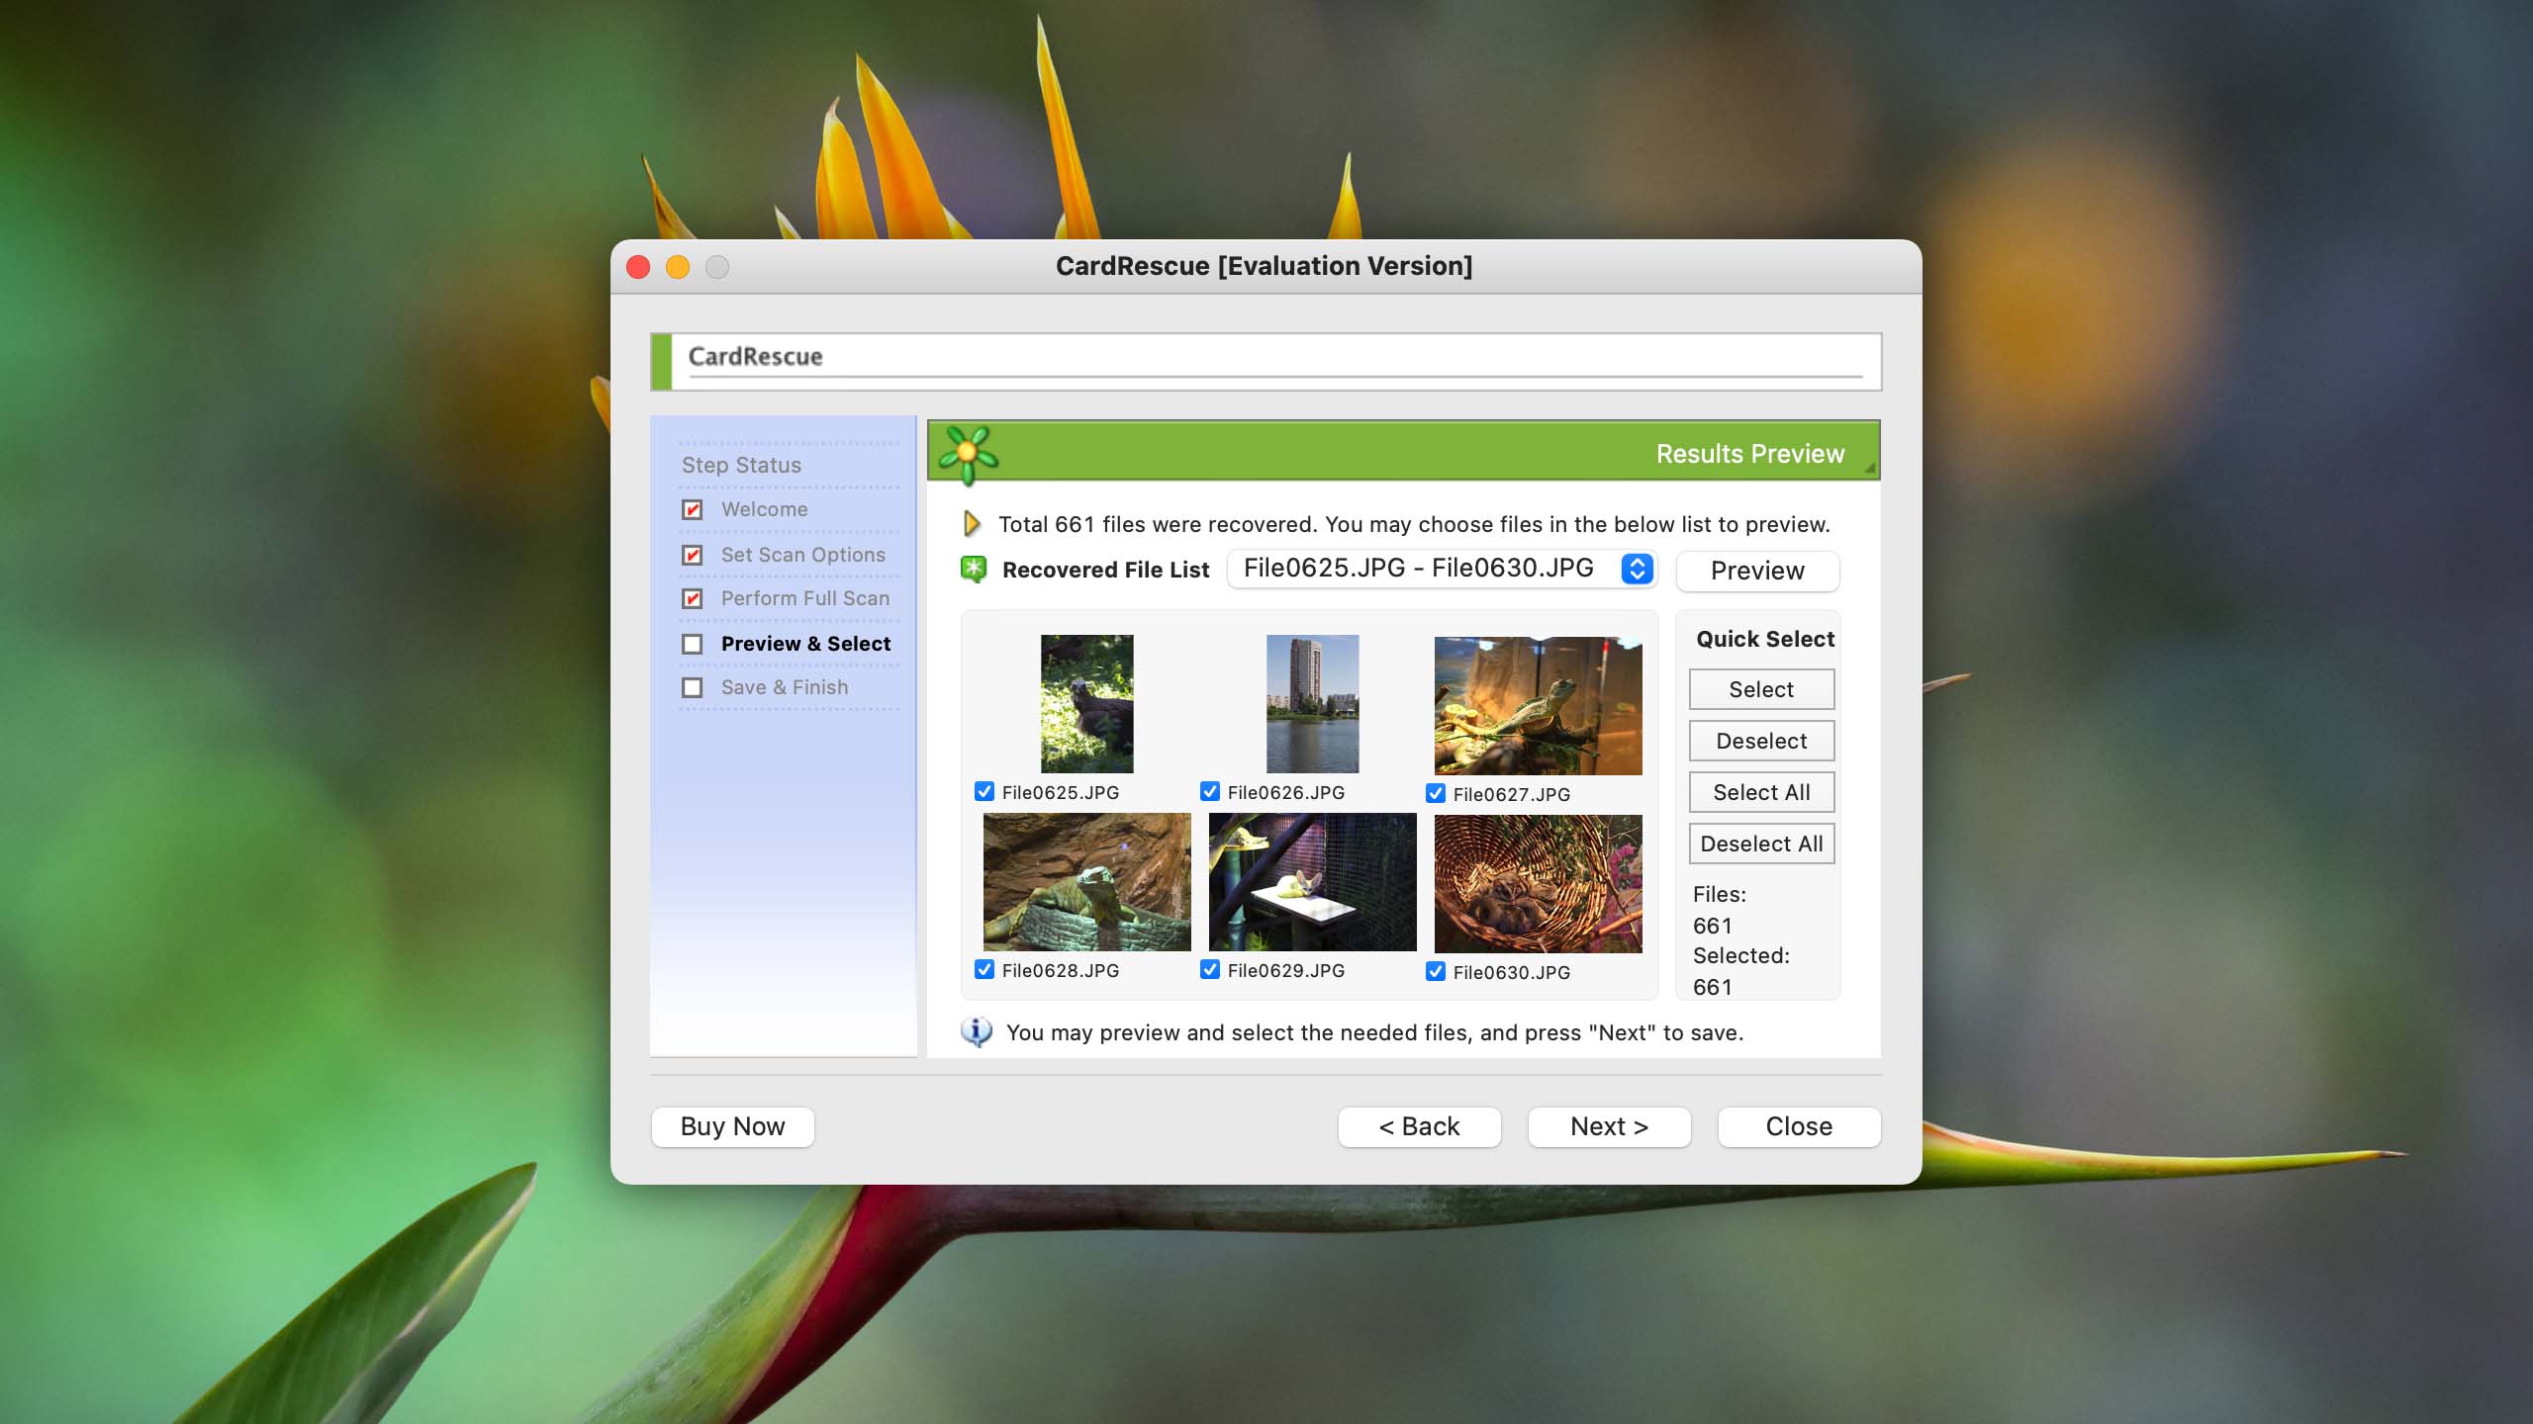Uncheck File0626.JPG checkbox
This screenshot has width=2533, height=1424.
coord(1210,791)
